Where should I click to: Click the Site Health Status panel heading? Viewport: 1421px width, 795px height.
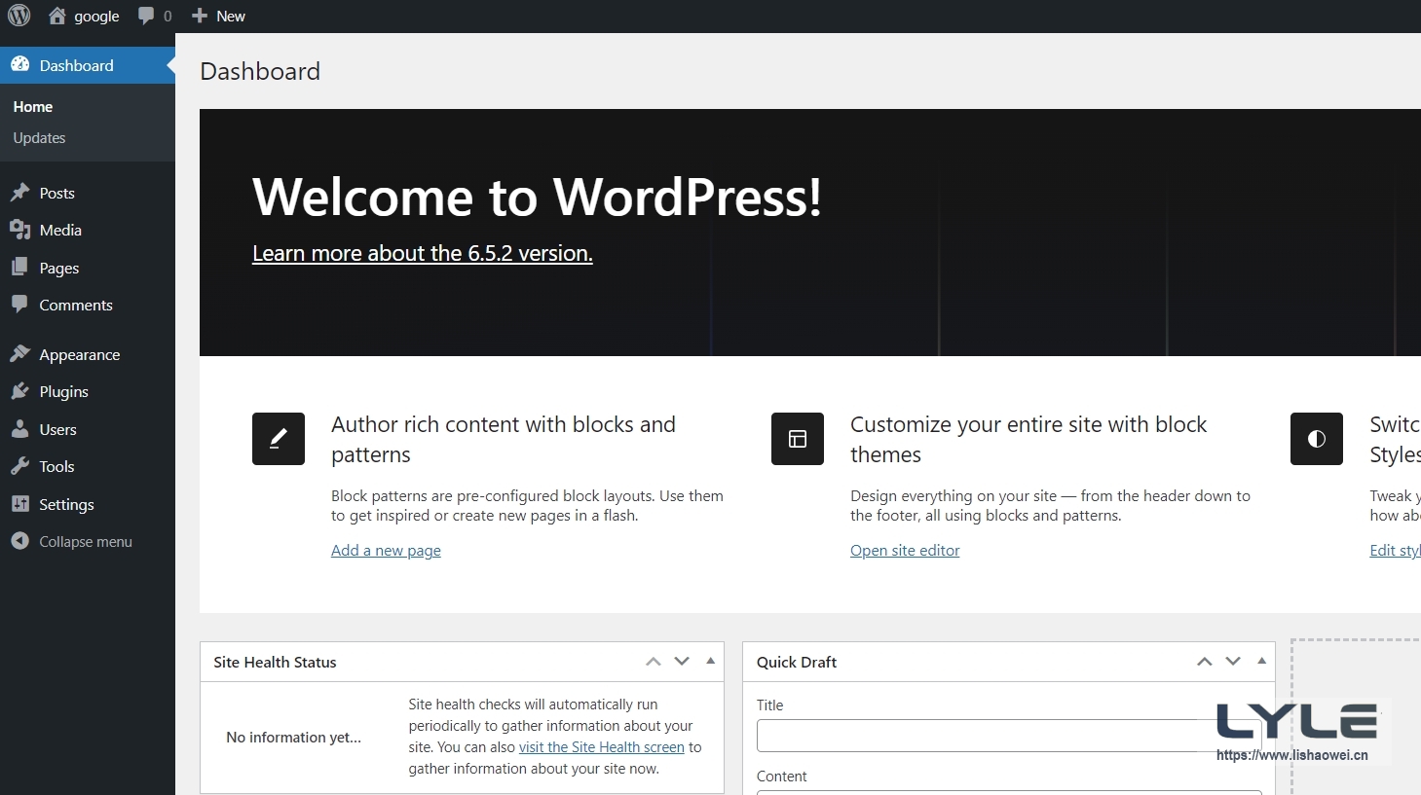pyautogui.click(x=275, y=662)
